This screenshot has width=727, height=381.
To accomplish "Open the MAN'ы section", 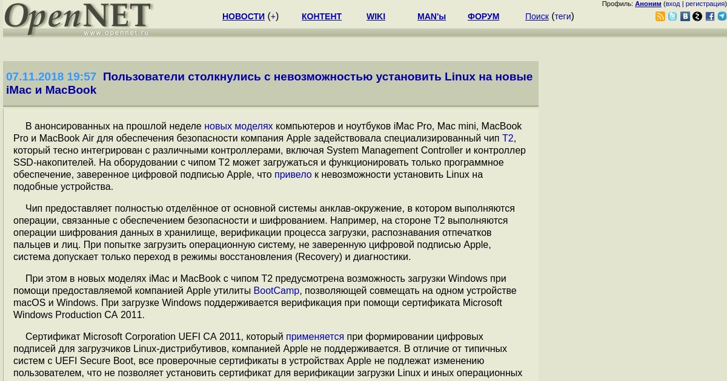I will tap(431, 16).
